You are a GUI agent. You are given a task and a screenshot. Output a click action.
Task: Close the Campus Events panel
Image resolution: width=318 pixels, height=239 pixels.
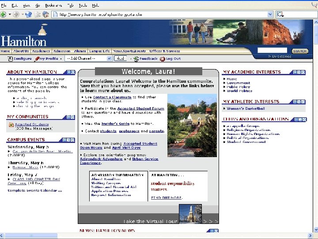(72, 140)
